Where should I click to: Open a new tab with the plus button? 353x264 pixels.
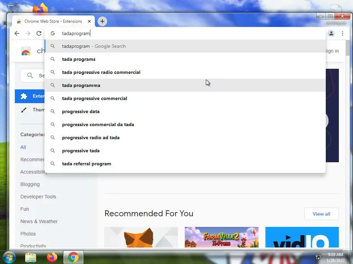click(102, 21)
